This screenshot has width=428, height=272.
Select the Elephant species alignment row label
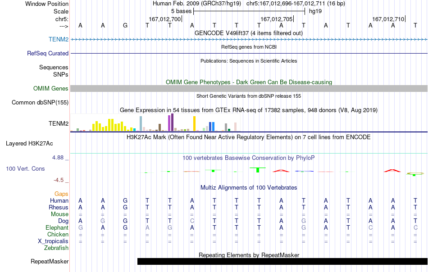tap(57, 227)
